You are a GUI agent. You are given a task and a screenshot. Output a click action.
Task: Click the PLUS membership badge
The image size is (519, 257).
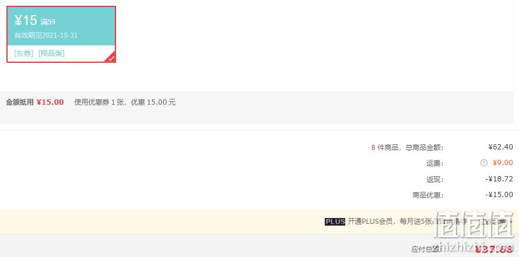(335, 222)
